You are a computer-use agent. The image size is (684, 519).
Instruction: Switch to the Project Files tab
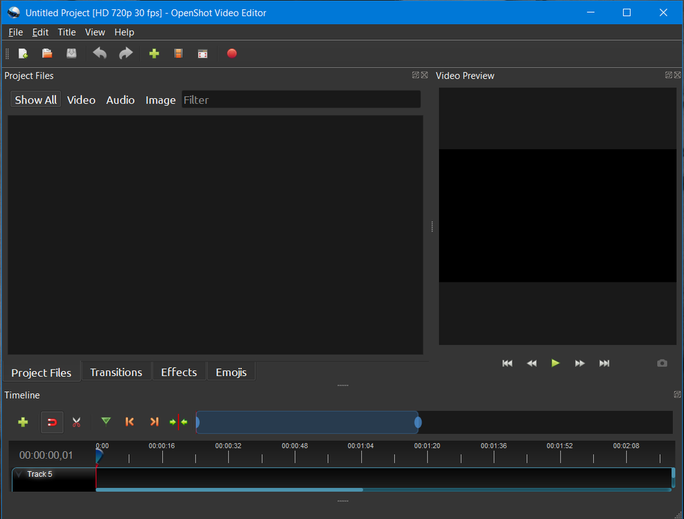click(41, 373)
